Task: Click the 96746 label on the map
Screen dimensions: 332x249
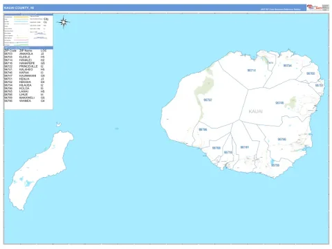Action: click(279, 103)
